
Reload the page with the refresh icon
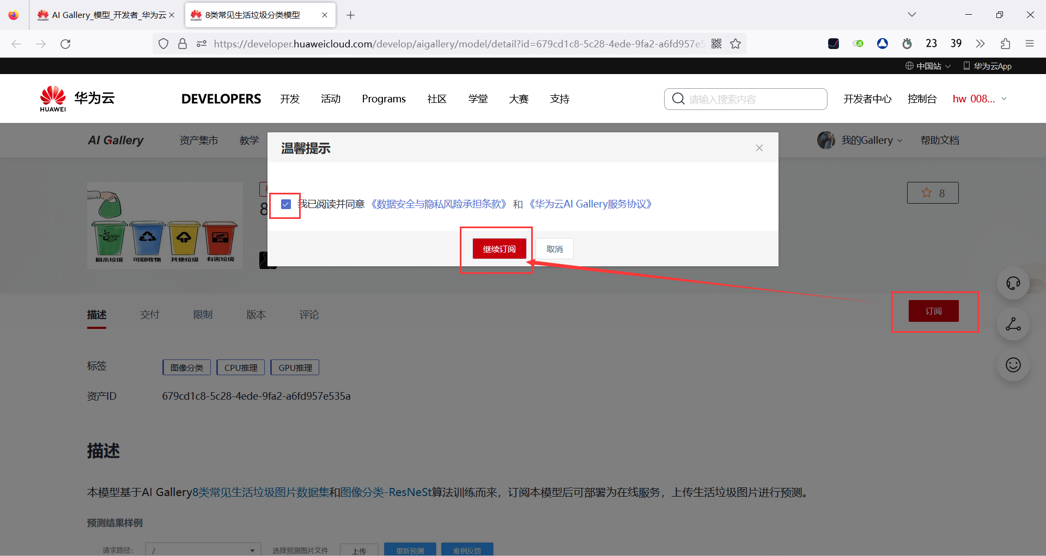tap(65, 44)
